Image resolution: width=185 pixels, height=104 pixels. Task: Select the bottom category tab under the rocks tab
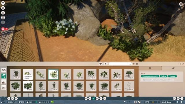[4, 88]
